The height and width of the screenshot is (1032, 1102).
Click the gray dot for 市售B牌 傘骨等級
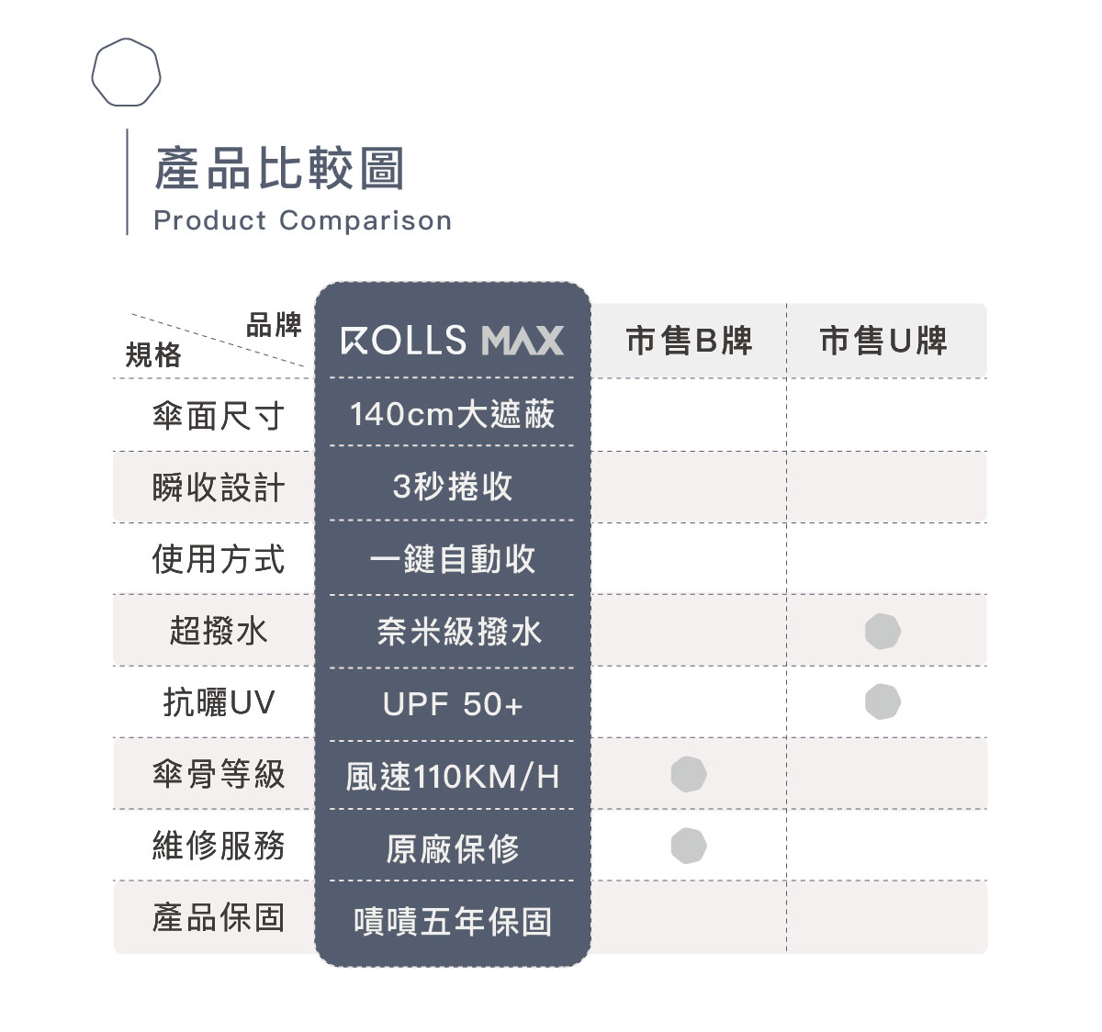pos(689,774)
